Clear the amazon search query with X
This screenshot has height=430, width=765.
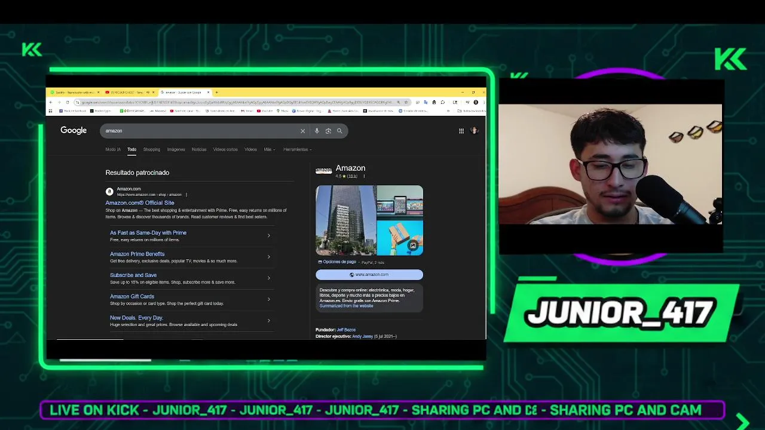click(x=302, y=131)
